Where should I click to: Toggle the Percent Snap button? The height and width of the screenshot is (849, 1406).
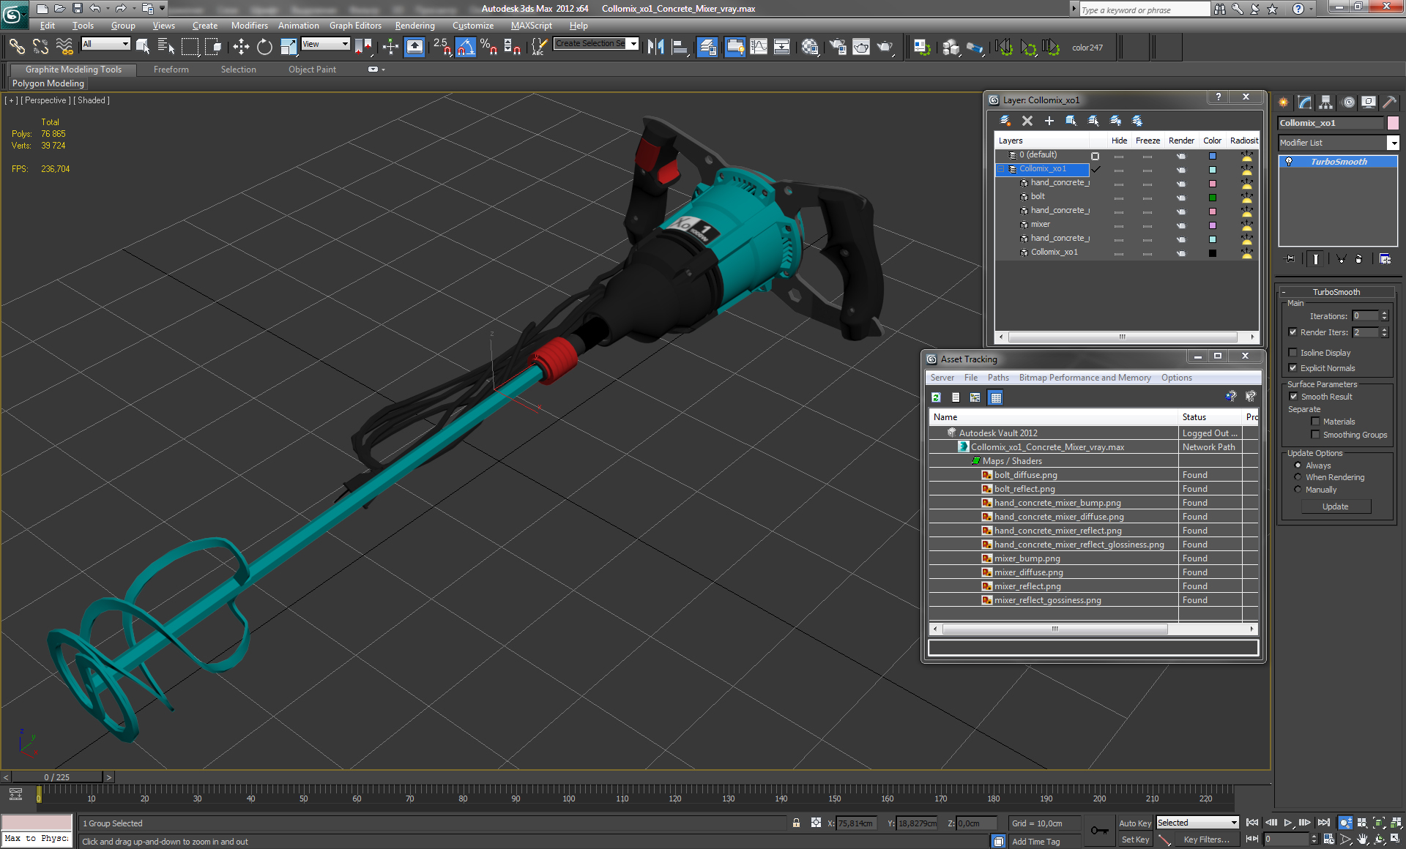[489, 47]
